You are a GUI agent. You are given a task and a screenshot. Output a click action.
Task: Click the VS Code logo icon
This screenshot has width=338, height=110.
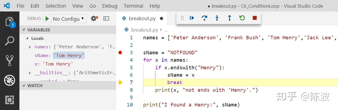pyautogui.click(x=7, y=6)
